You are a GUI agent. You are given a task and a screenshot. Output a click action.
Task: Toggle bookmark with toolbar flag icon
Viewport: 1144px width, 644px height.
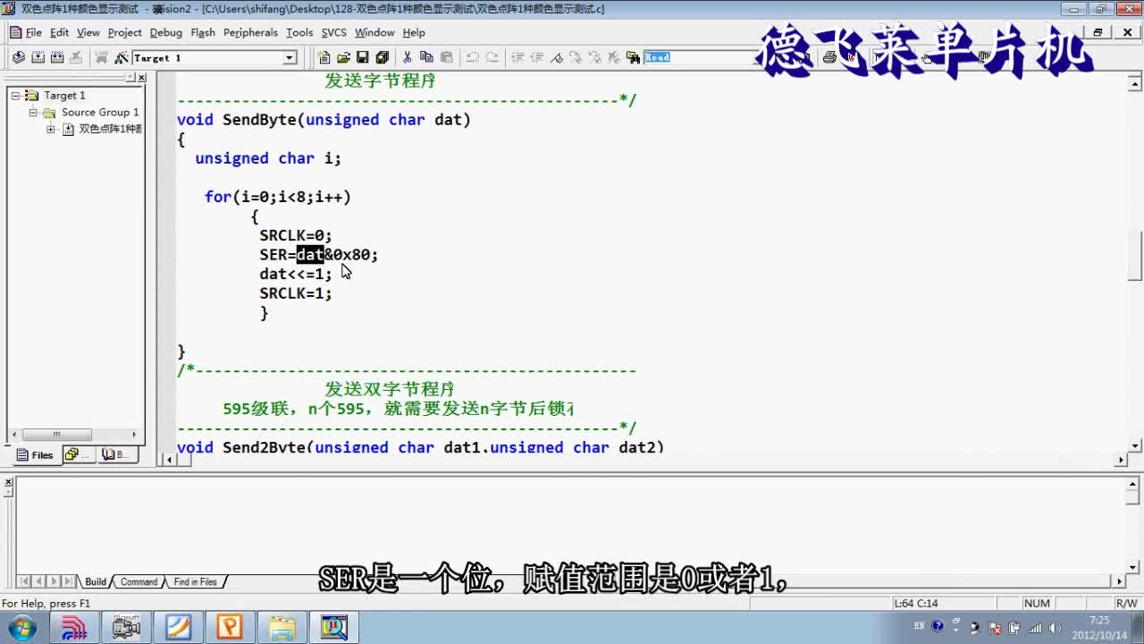[557, 57]
